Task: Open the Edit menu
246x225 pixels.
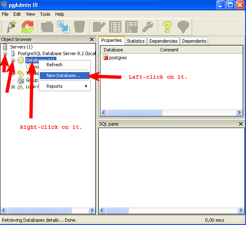Action: coord(17,14)
